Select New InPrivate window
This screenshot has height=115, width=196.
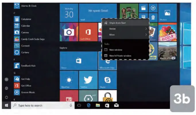coord(126,56)
